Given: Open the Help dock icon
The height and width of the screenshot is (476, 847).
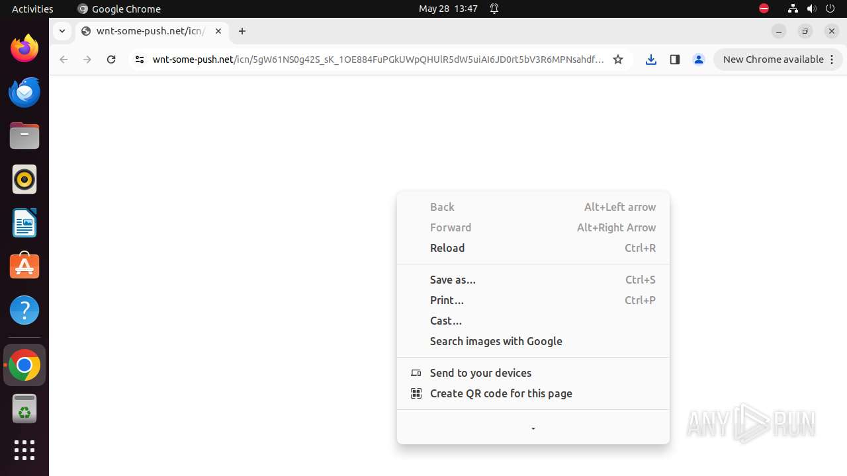Looking at the screenshot, I should coord(24,310).
